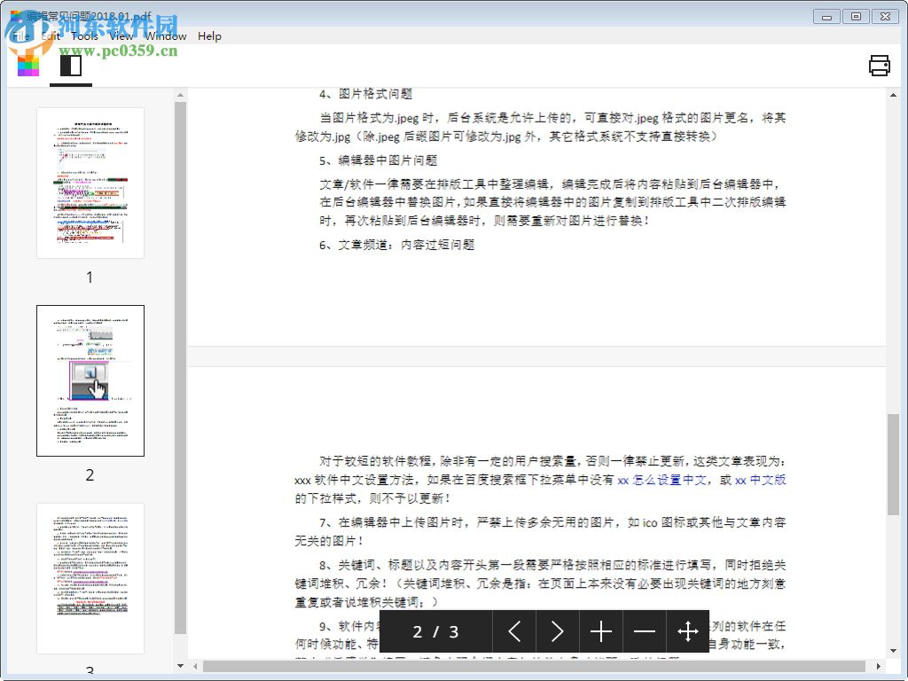Image resolution: width=908 pixels, height=681 pixels.
Task: Select page 3 thumbnail in sidebar
Action: click(x=90, y=576)
